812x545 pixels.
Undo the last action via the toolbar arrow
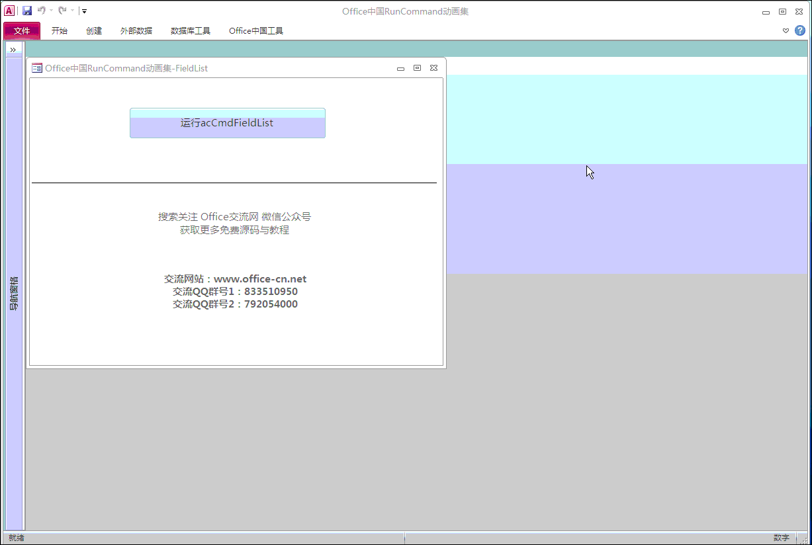(41, 11)
